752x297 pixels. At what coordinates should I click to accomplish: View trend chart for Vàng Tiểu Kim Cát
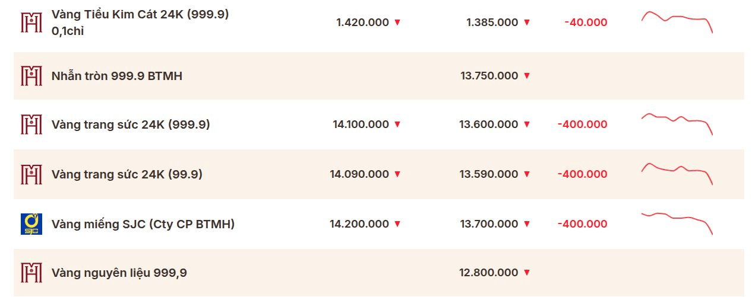click(677, 21)
